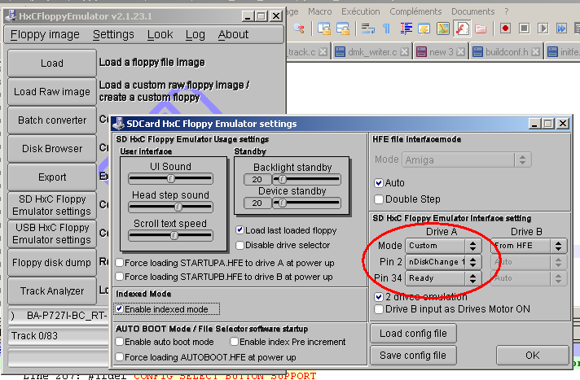This screenshot has height=380, width=580.
Task: Open Notepad++ Compléments menu
Action: tap(415, 11)
